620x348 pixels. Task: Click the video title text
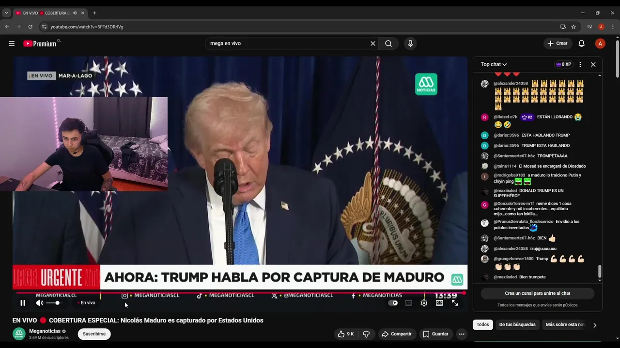tap(138, 320)
